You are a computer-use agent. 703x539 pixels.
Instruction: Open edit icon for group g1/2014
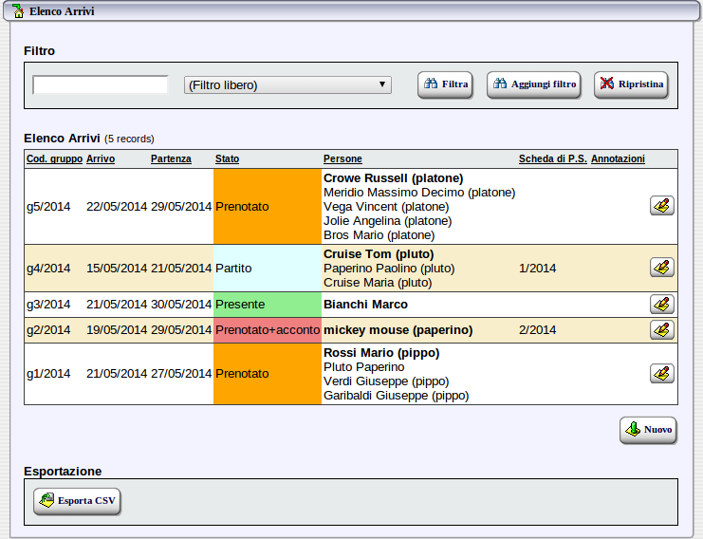(661, 374)
